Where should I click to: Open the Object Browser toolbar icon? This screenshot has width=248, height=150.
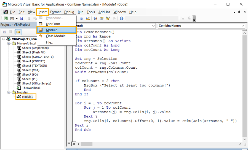[x=108, y=18]
